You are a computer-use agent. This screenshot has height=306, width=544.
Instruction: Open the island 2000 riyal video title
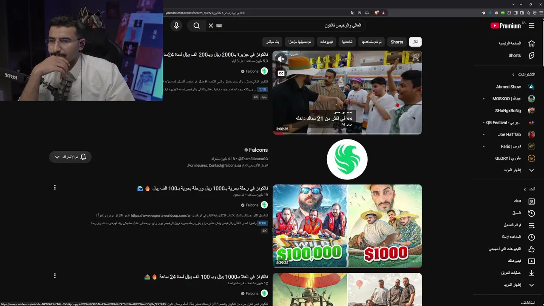[x=215, y=55]
